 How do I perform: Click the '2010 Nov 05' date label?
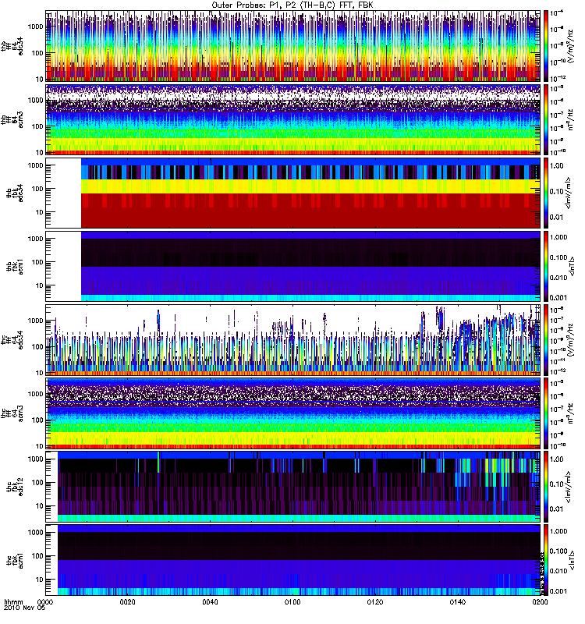24,608
